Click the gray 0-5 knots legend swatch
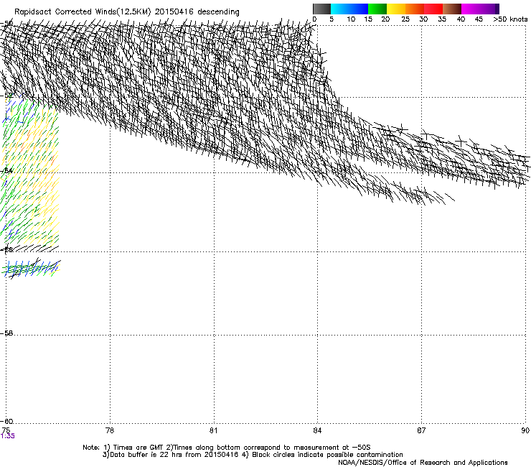531x467 pixels. (321, 9)
